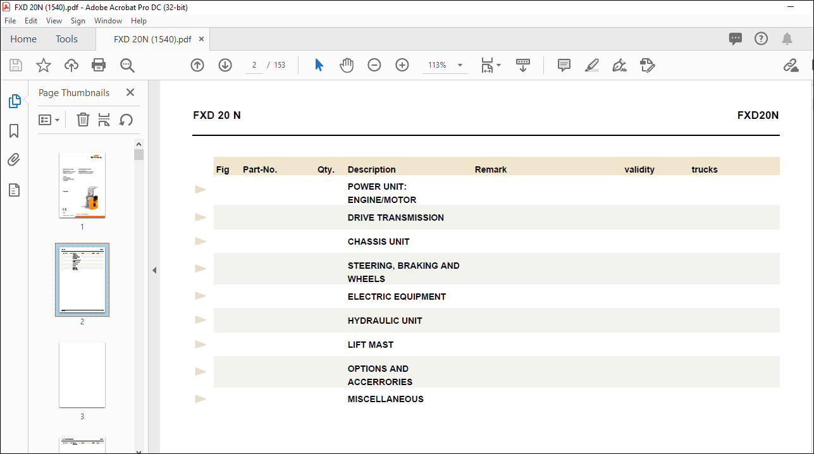Open the Sign document pen tool
814x454 pixels.
620,65
